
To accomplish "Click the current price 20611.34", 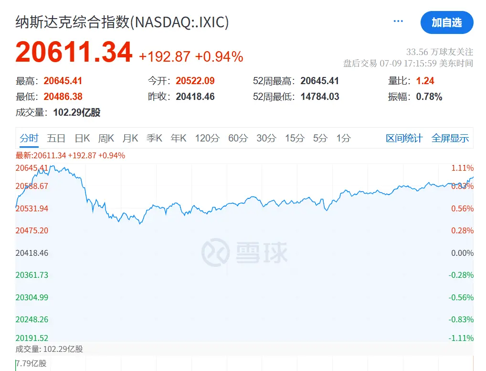I will point(74,52).
